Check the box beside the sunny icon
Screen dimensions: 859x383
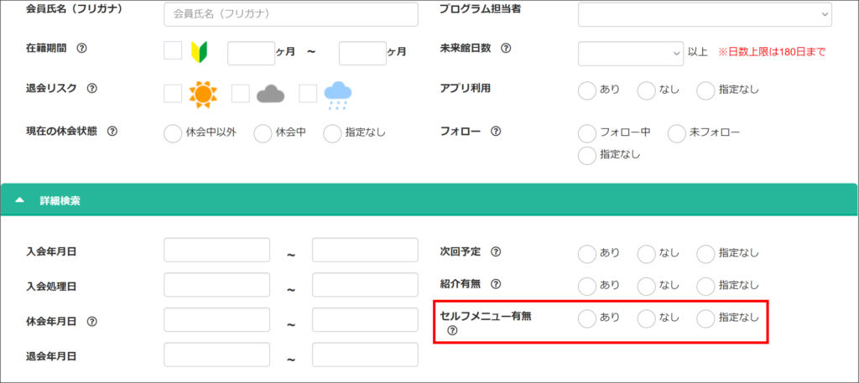tap(173, 93)
